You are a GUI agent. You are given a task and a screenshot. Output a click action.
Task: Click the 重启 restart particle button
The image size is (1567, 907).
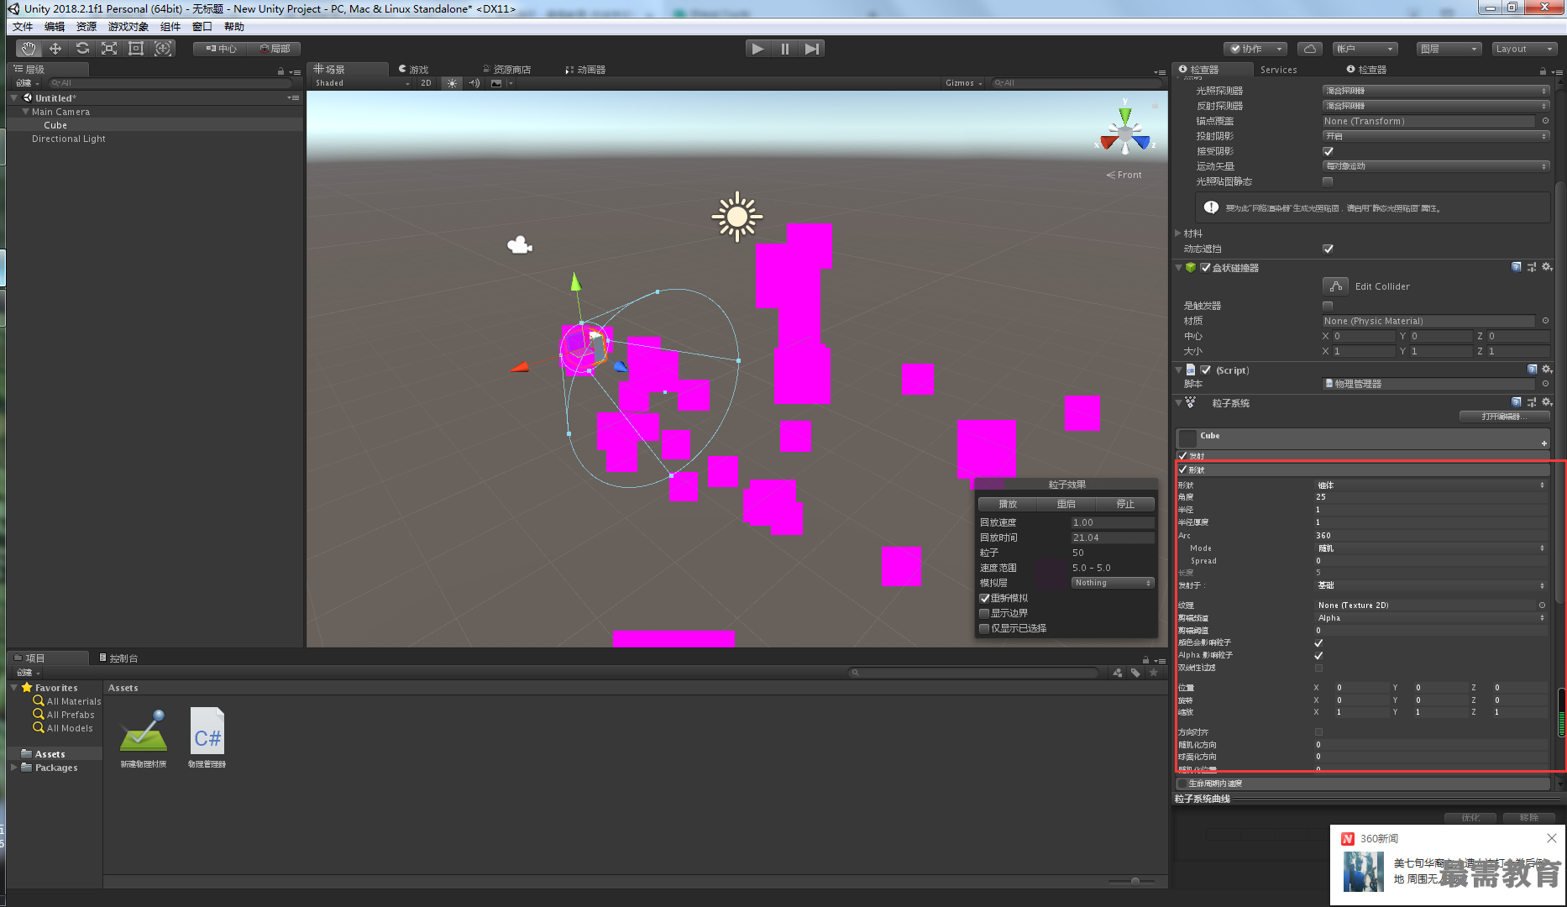[x=1067, y=504]
